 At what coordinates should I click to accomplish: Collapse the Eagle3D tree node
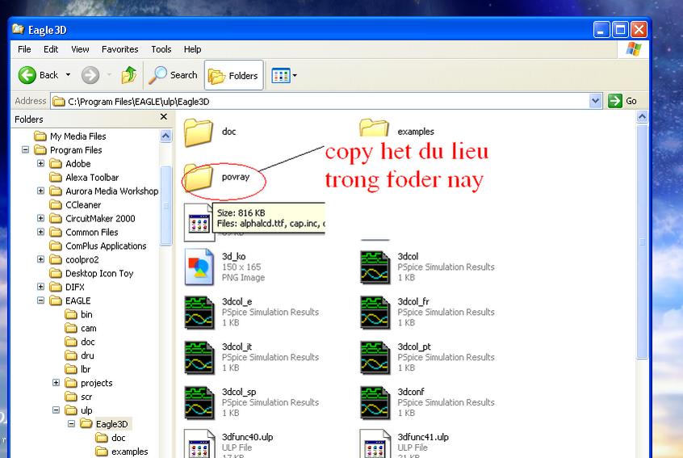point(71,423)
